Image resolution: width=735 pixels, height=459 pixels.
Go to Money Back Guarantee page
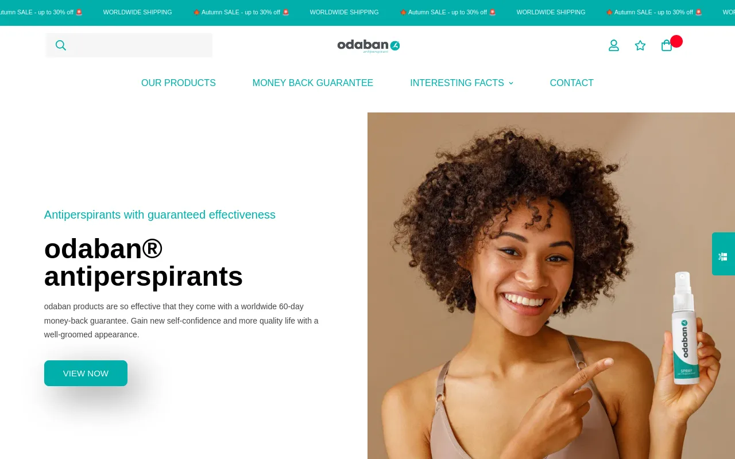pyautogui.click(x=313, y=83)
